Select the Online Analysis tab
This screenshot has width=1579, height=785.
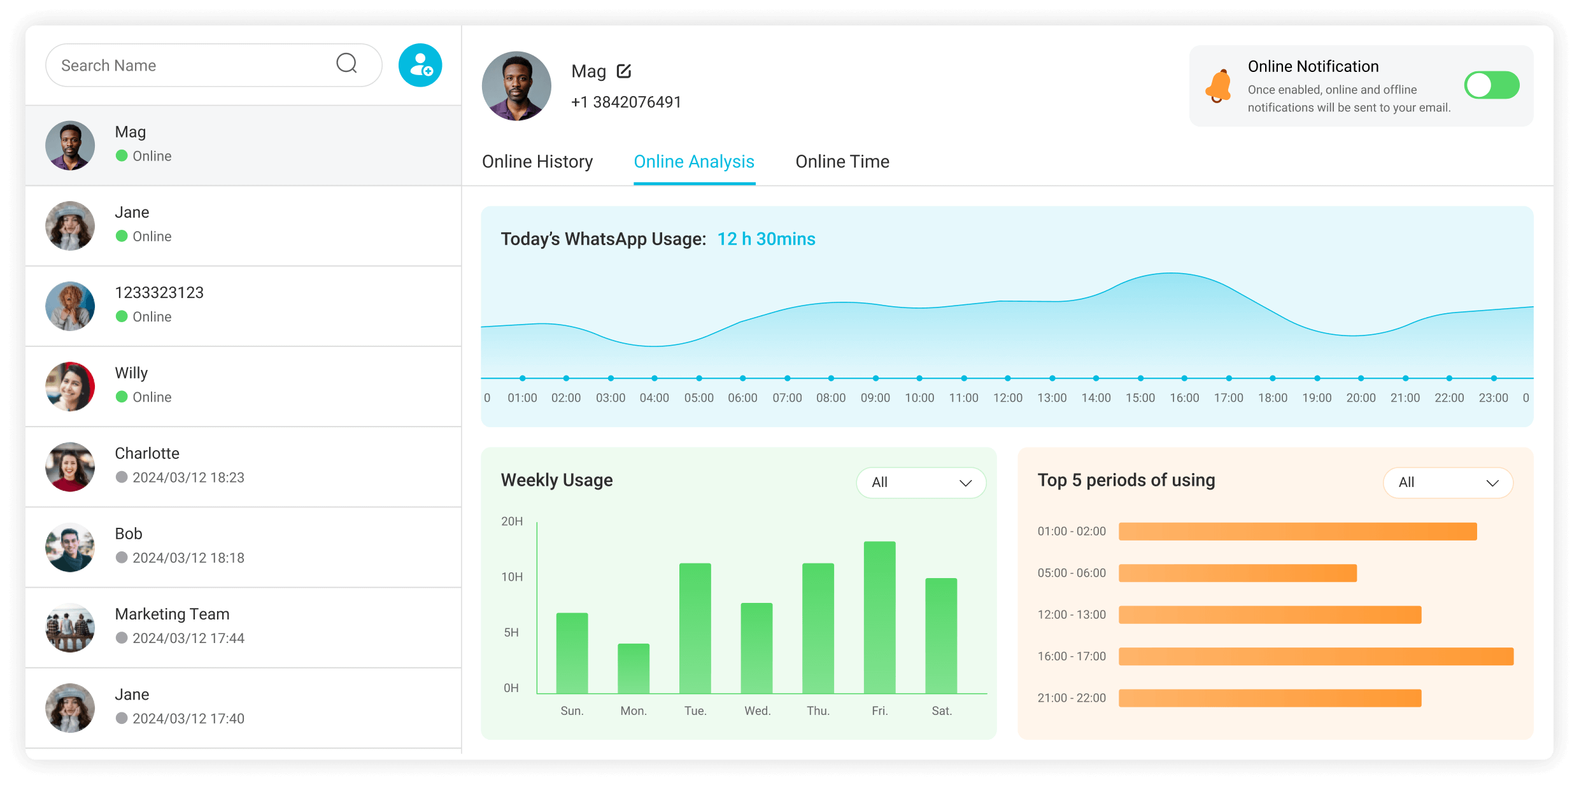(694, 162)
